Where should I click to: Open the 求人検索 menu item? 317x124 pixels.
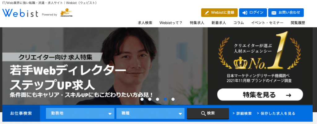click(x=145, y=23)
